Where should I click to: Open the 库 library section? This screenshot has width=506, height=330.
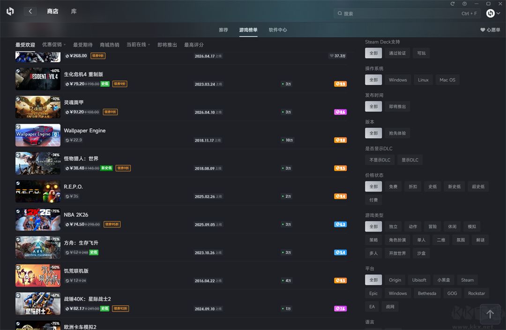coord(74,11)
